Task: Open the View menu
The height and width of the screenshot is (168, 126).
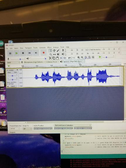Action: click(x=21, y=48)
